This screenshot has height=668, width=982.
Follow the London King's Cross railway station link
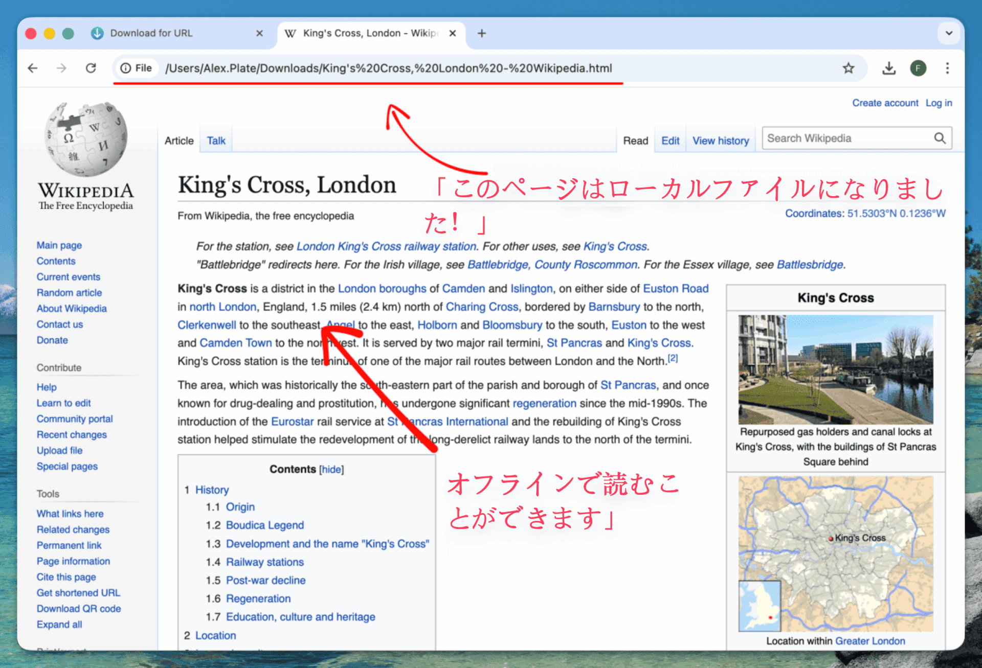point(386,246)
